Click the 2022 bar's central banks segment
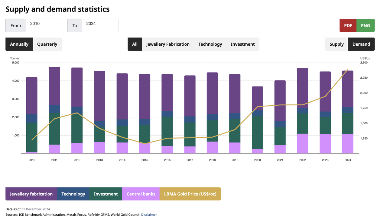This screenshot has width=387, height=223. point(302,143)
